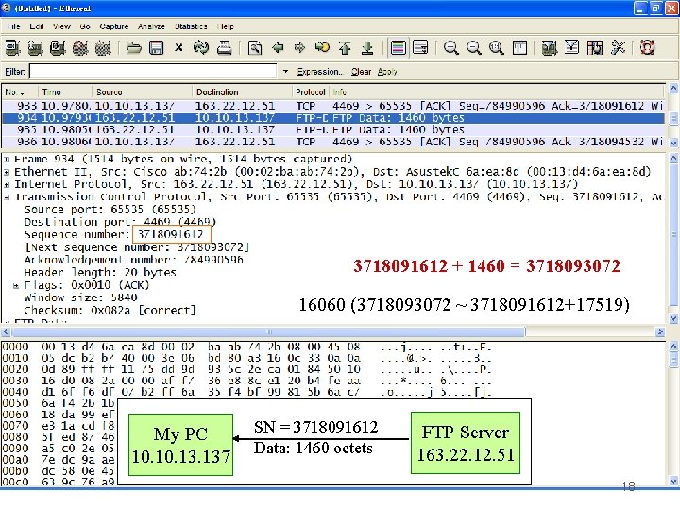This screenshot has width=680, height=510.
Task: Edit capture filters icon
Action: (550, 47)
